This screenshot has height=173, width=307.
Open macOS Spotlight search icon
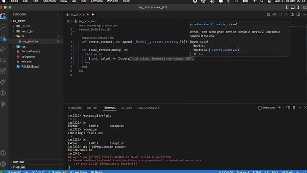click(x=262, y=1)
